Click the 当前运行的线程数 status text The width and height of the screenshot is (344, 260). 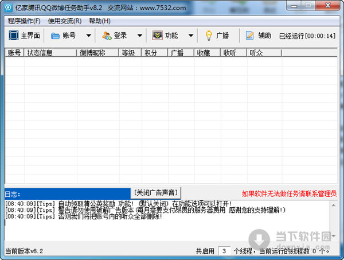coord(284,251)
